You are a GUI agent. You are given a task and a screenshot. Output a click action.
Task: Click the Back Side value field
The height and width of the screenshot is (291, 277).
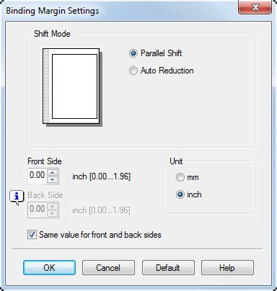pyautogui.click(x=38, y=210)
